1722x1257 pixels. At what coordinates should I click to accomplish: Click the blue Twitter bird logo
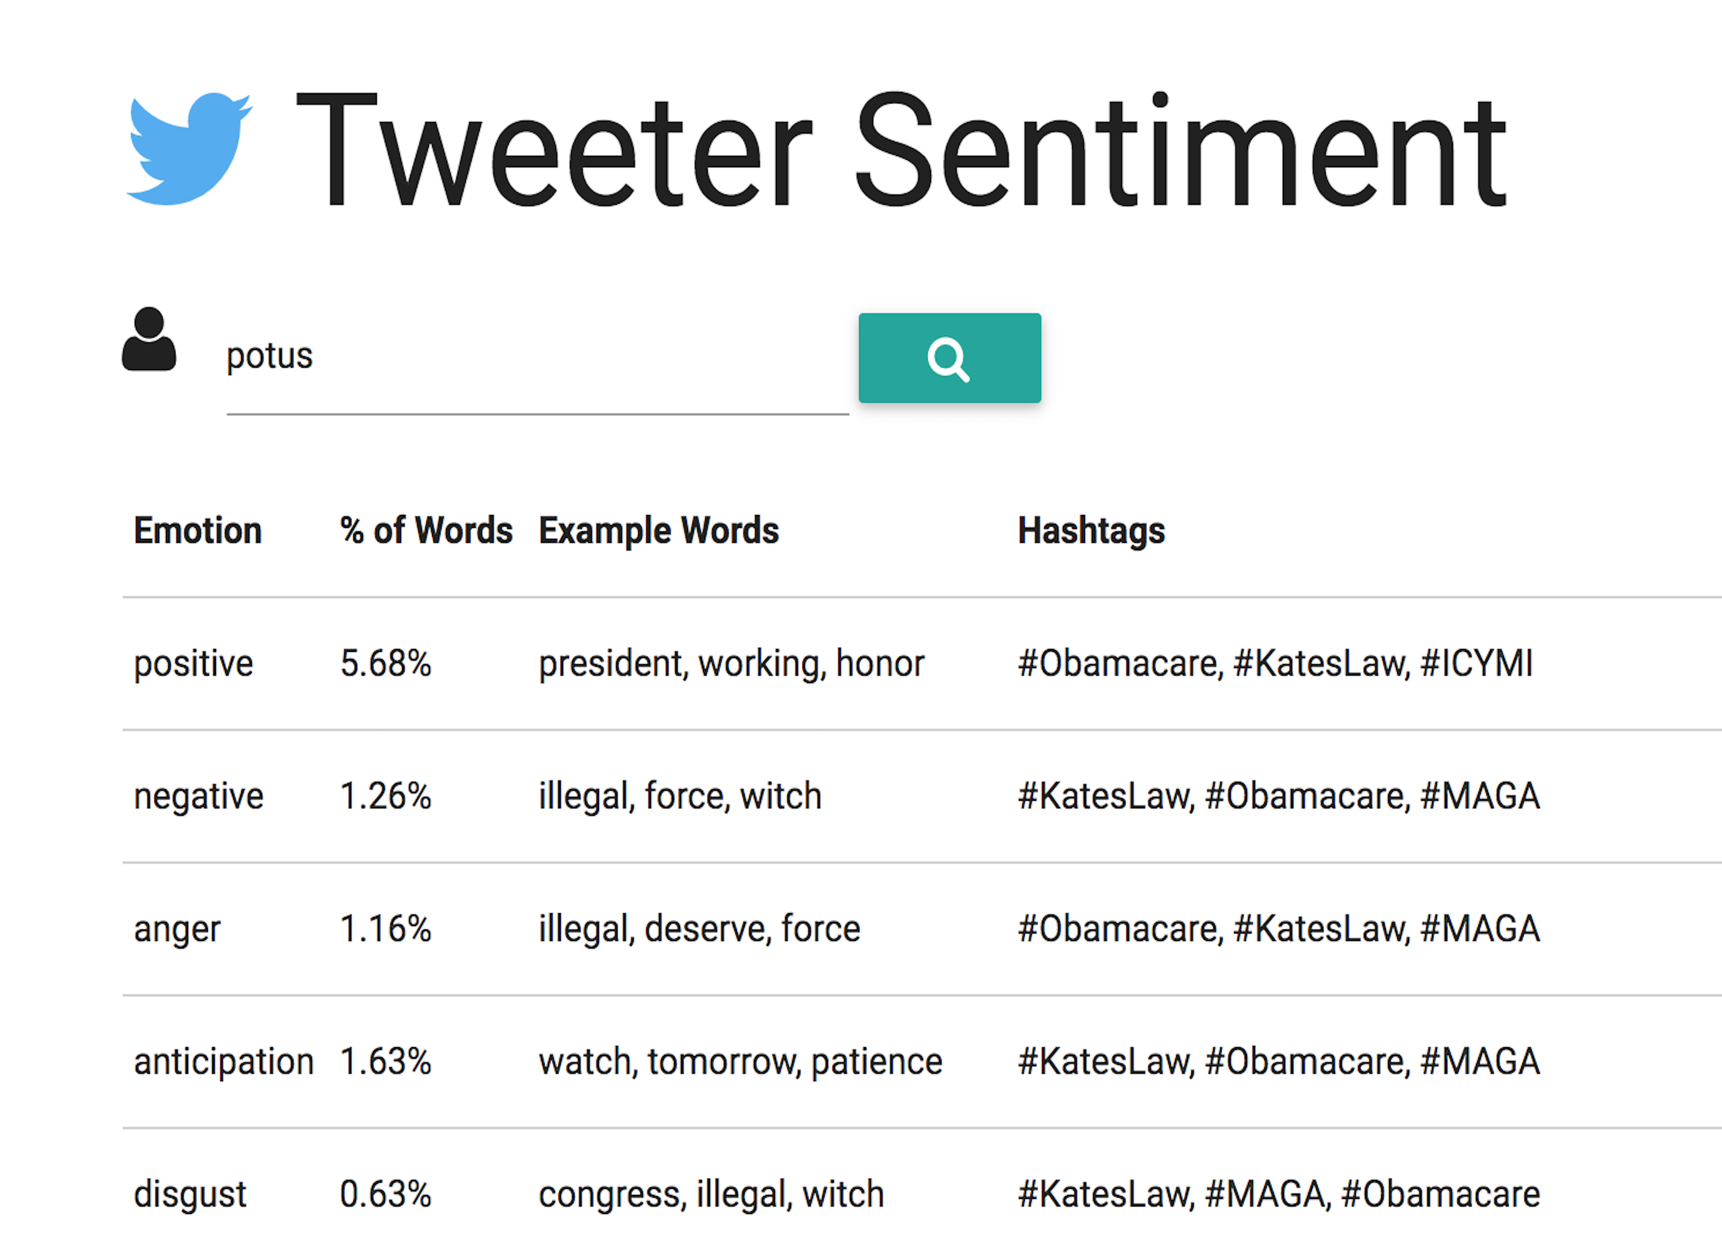[x=189, y=148]
